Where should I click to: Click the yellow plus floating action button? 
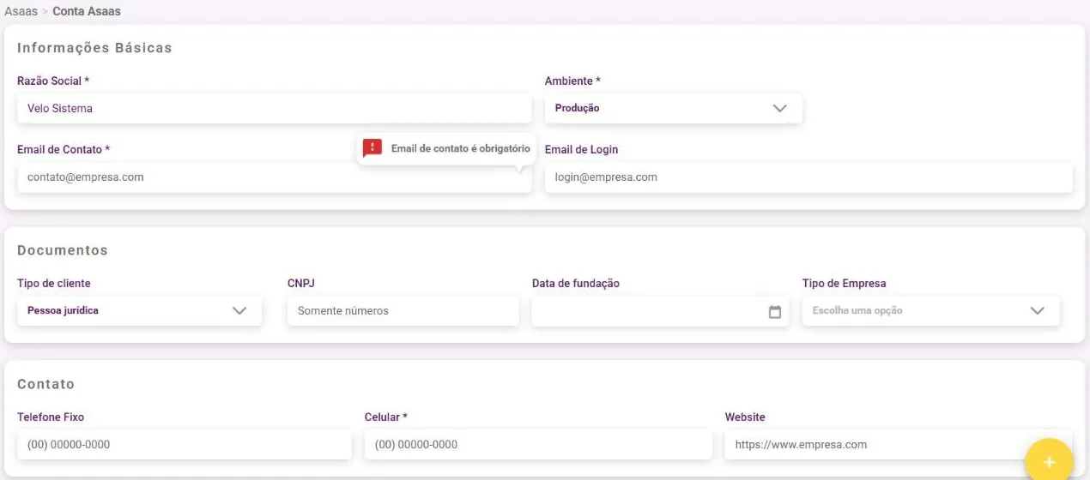[x=1049, y=462]
